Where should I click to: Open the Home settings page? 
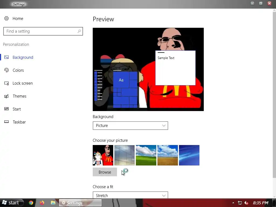pos(18,19)
